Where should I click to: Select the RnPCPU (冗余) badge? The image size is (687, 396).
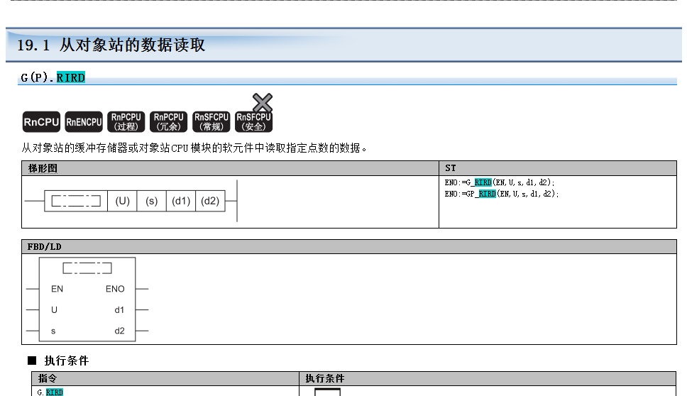[x=169, y=122]
